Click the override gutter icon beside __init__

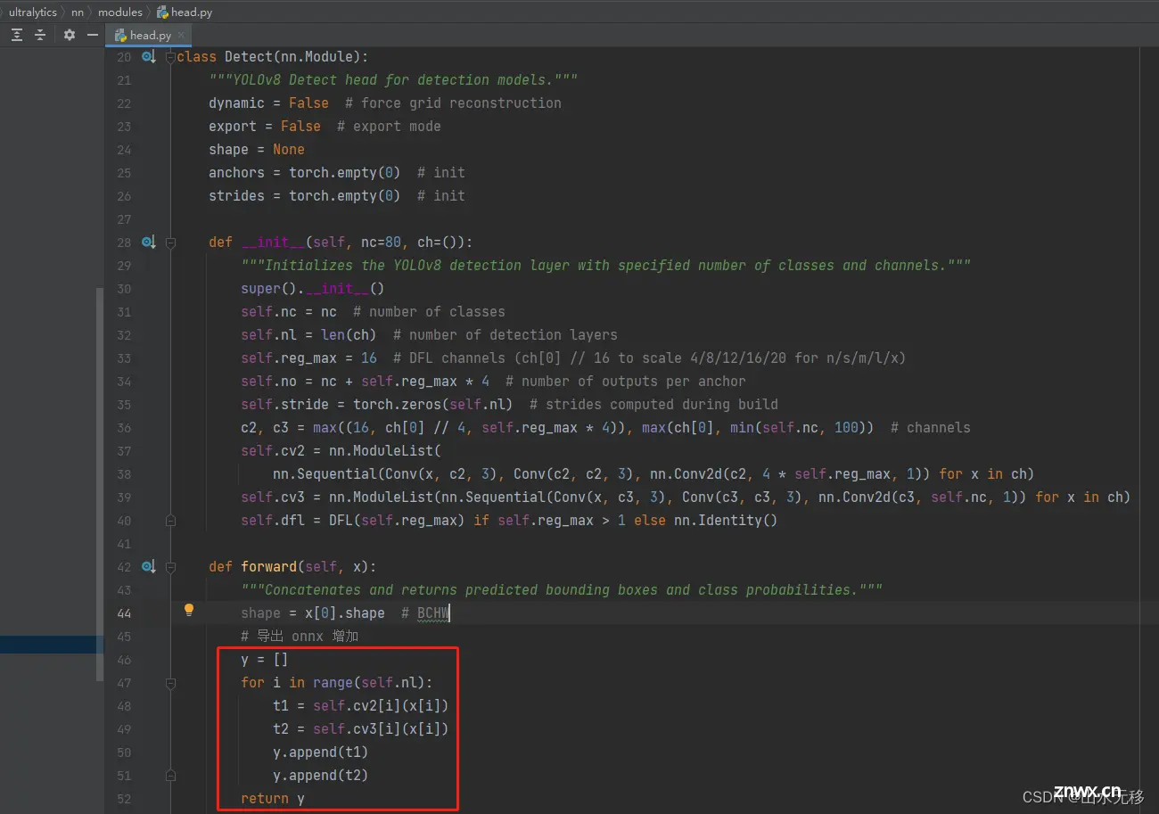[x=149, y=243]
